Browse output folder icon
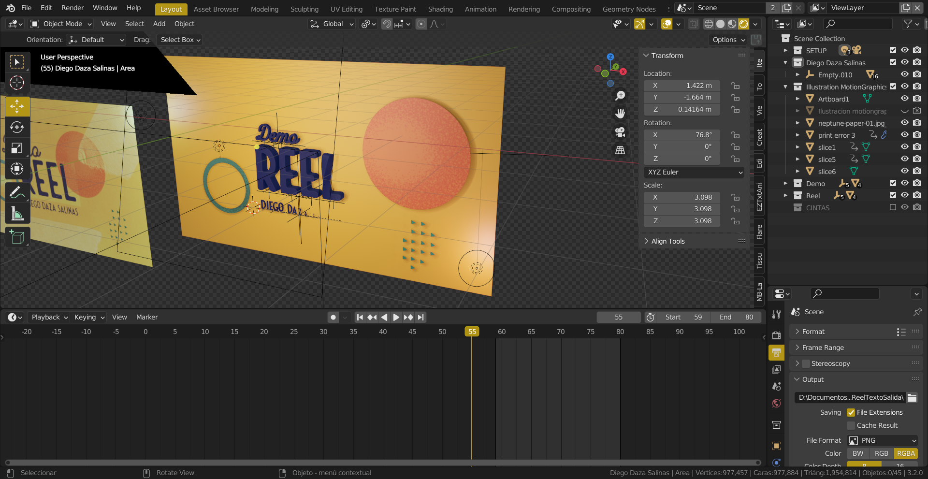Screen dimensions: 928x479 point(912,397)
